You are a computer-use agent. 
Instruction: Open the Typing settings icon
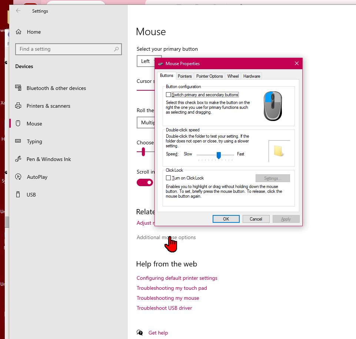(18, 141)
